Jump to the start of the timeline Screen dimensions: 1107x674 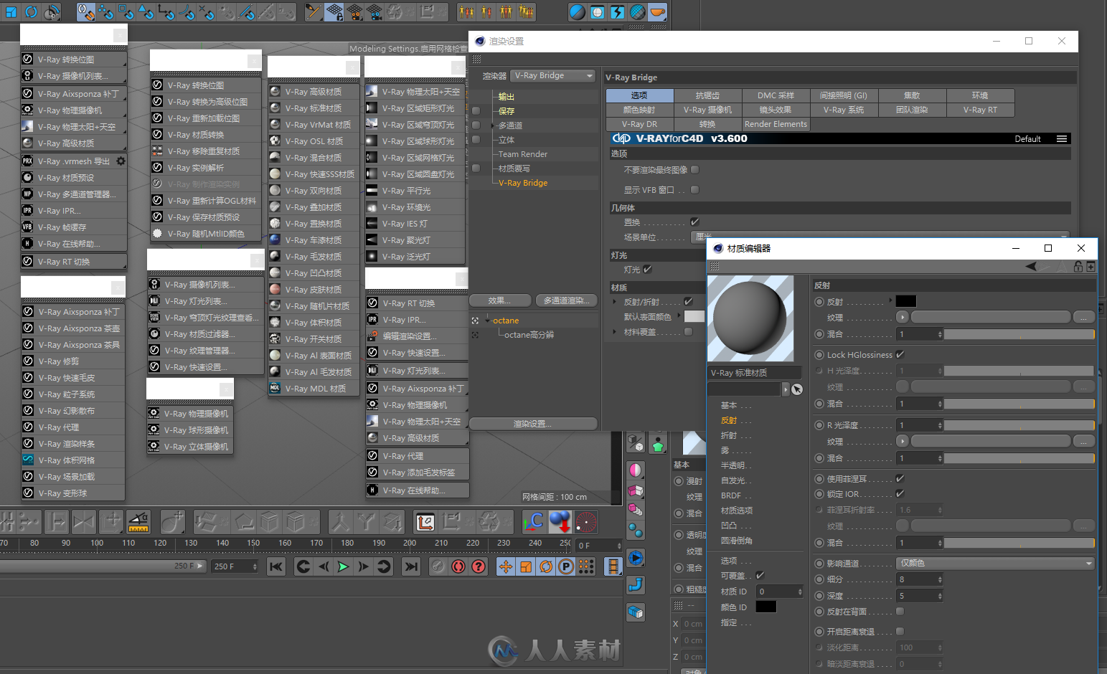275,566
